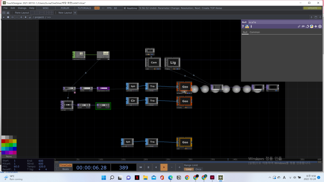Screen dimensions: 324x182
Task: Open Python help for the scale operator
Action: pyautogui.click(x=247, y=27)
